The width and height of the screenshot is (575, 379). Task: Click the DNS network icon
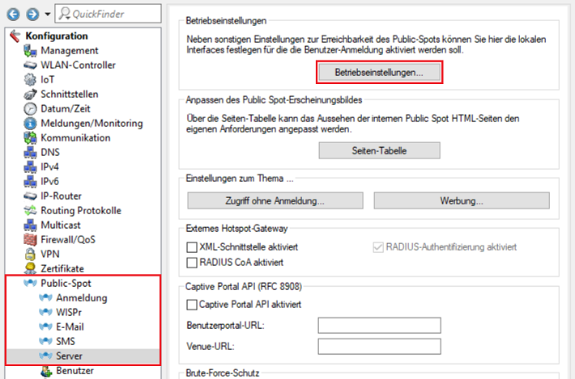pyautogui.click(x=30, y=152)
